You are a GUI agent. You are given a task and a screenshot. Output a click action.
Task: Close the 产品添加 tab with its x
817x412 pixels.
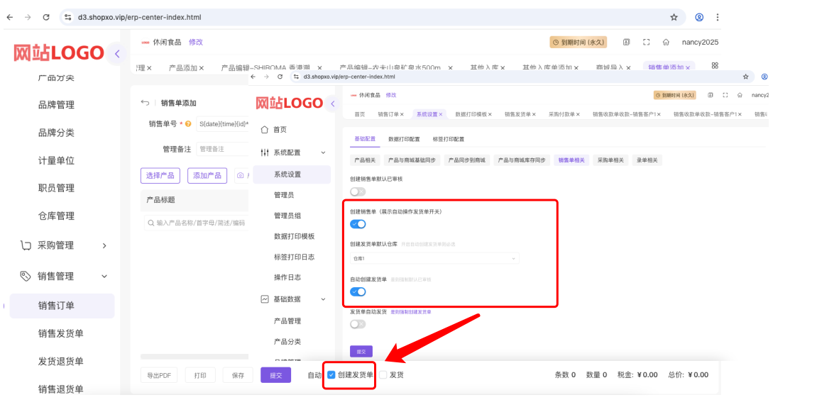pos(201,68)
